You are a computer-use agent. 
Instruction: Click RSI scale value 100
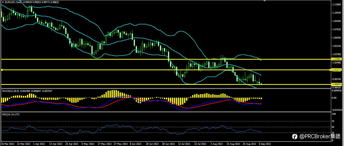pos(334,114)
